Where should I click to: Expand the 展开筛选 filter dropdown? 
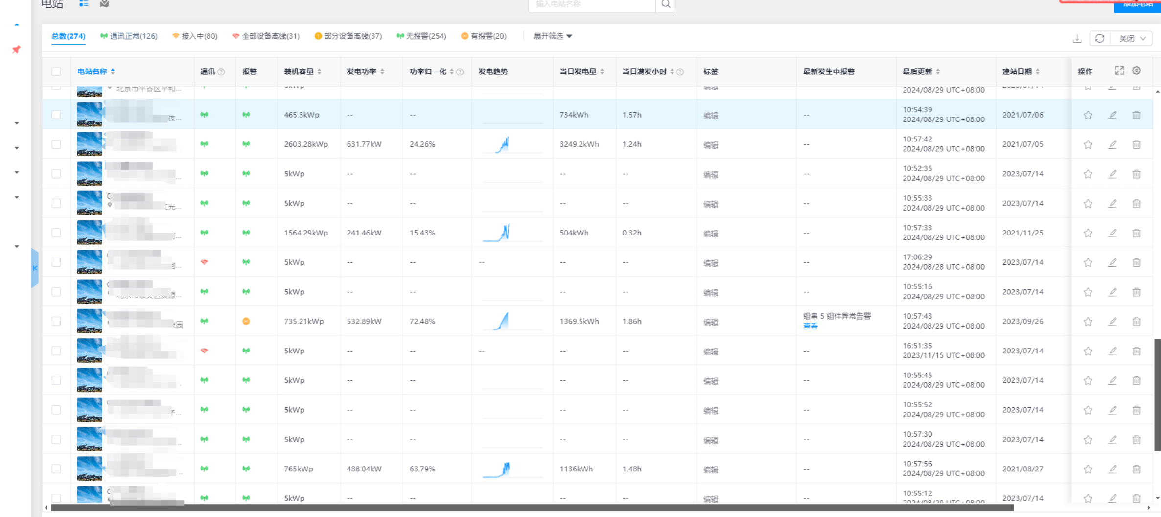[x=553, y=36]
